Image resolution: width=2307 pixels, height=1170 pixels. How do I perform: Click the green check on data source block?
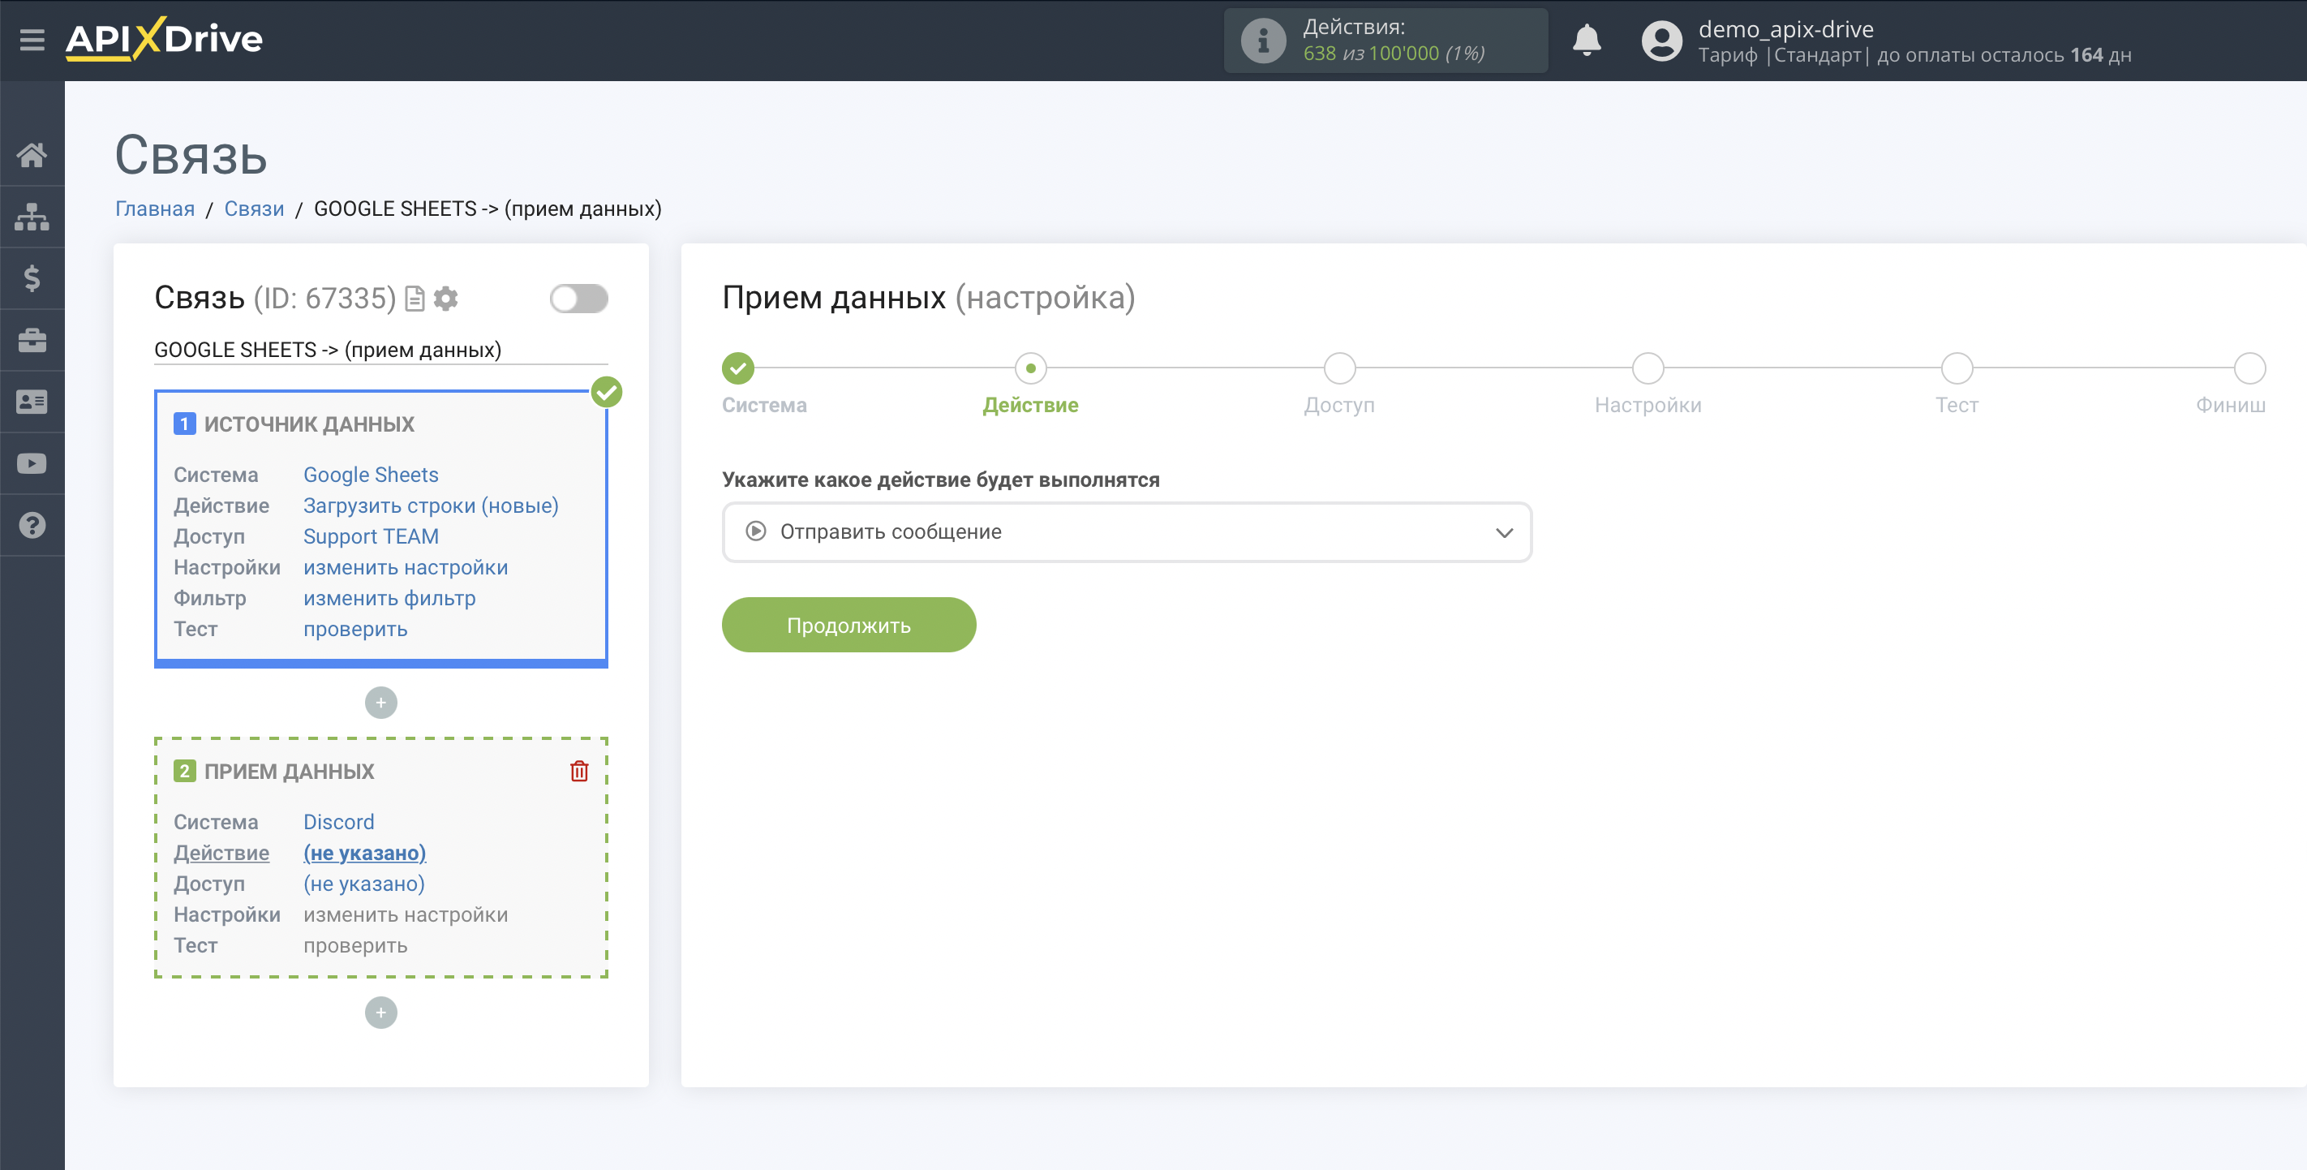click(608, 393)
